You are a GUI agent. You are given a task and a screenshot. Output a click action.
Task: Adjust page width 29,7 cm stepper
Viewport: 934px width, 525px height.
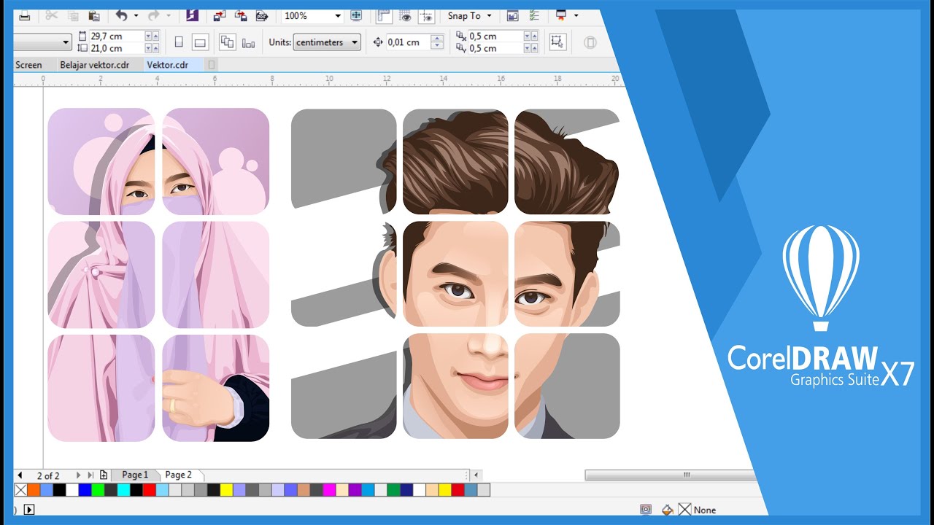coord(152,36)
